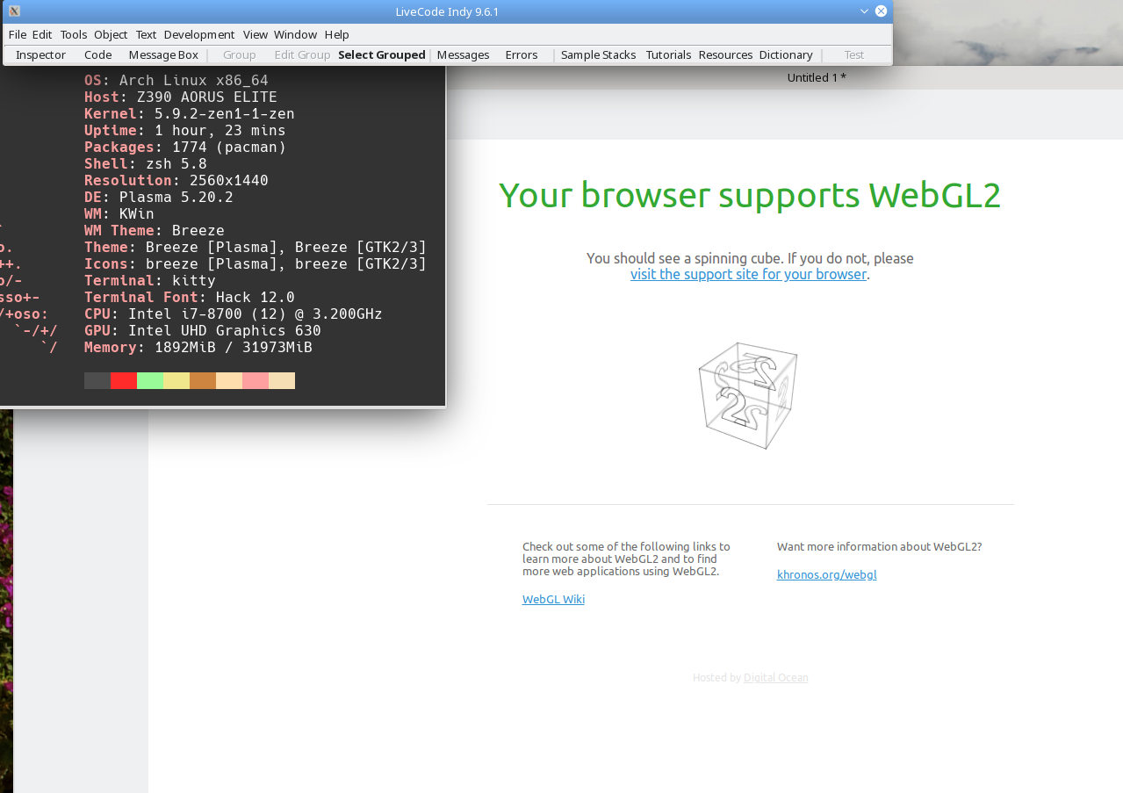Open Tutorials from the toolbar
The height and width of the screenshot is (793, 1123).
point(668,54)
